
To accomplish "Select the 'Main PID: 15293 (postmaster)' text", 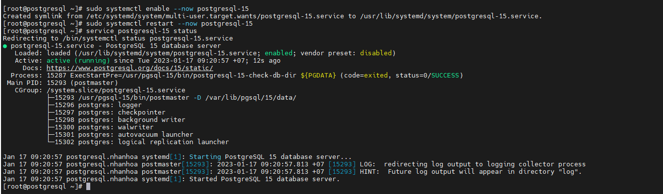I will point(62,82).
